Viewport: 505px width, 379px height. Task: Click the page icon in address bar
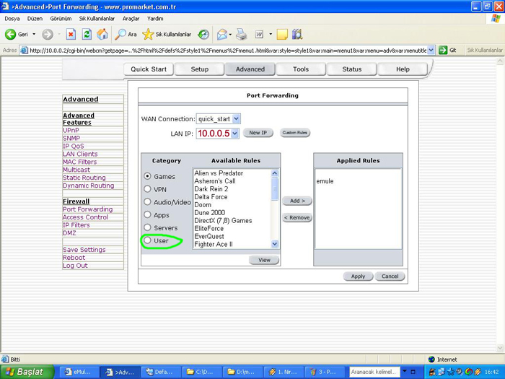click(x=24, y=51)
